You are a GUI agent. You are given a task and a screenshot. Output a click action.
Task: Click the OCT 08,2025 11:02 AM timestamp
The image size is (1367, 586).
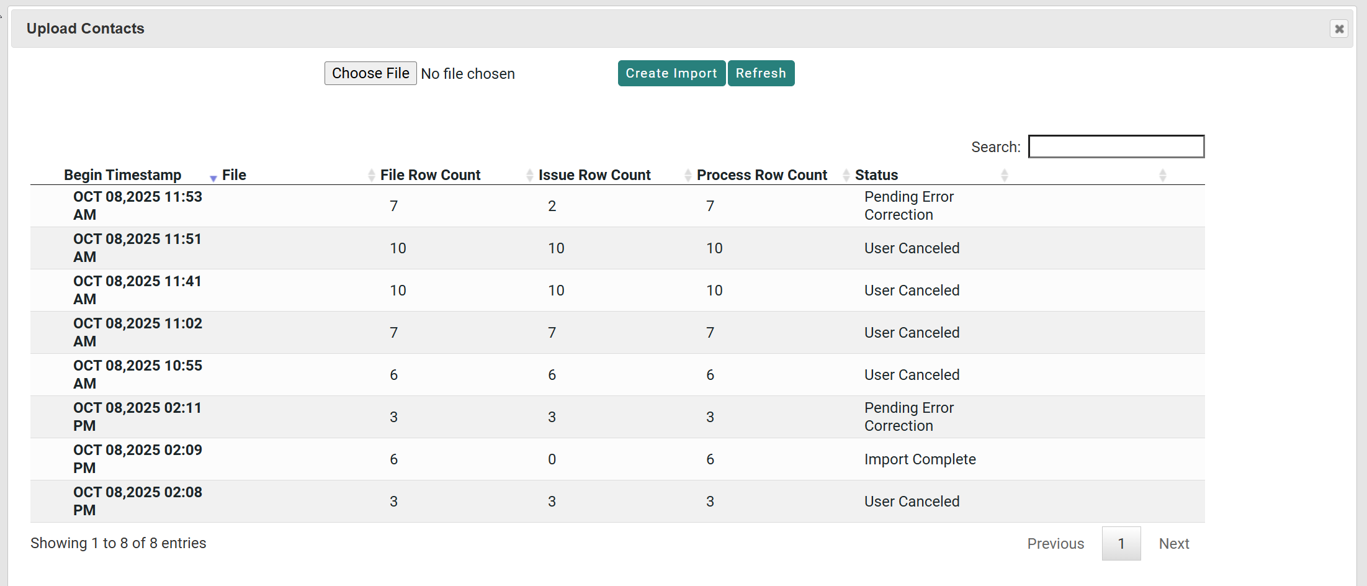pos(138,332)
